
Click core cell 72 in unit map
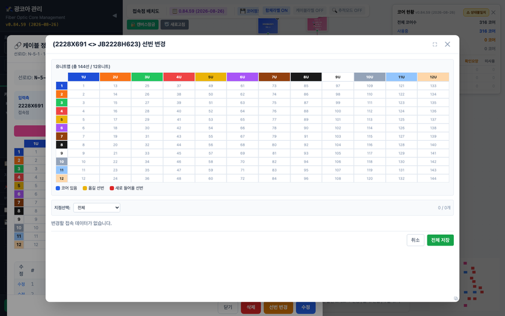(x=242, y=178)
